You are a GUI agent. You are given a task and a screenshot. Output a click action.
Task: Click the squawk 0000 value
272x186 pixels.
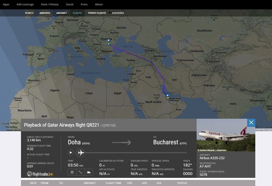(x=188, y=173)
